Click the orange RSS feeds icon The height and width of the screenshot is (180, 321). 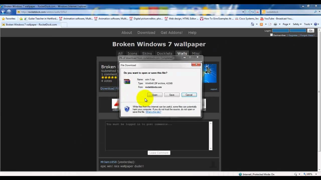pyautogui.click(x=261, y=24)
